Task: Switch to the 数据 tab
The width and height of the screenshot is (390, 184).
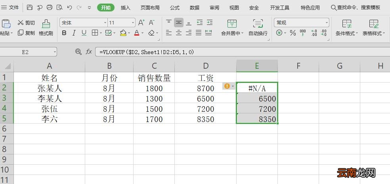Action: (x=195, y=8)
